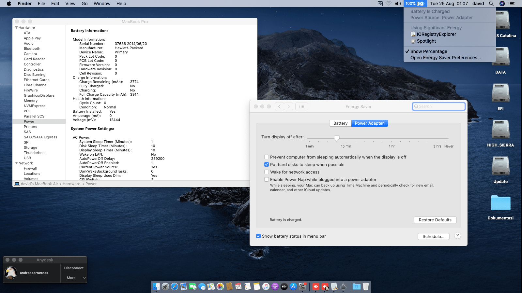Select Bluetooth in the hardware sidebar
The width and height of the screenshot is (522, 293).
click(x=32, y=49)
